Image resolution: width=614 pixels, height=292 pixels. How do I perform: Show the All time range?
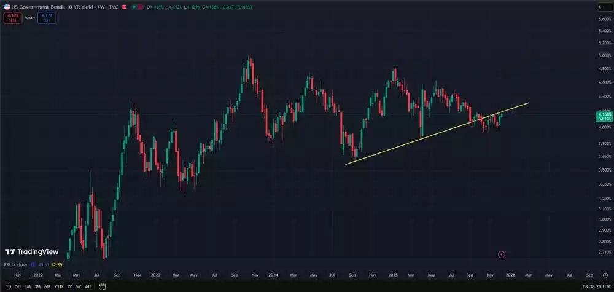[88, 286]
